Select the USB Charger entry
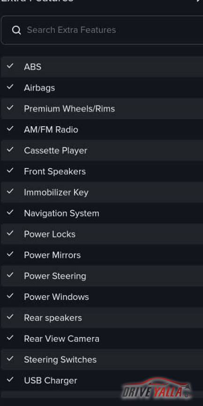The image size is (203, 406). point(102,381)
